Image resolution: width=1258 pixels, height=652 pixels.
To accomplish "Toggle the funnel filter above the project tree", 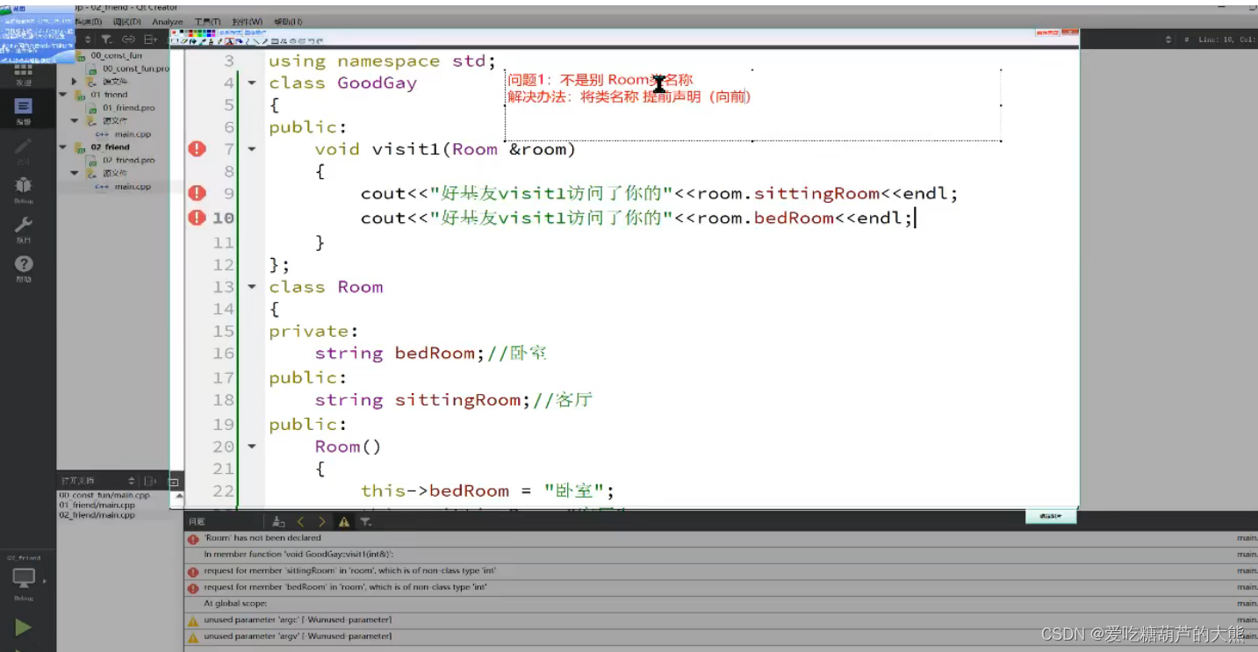I will tap(105, 39).
